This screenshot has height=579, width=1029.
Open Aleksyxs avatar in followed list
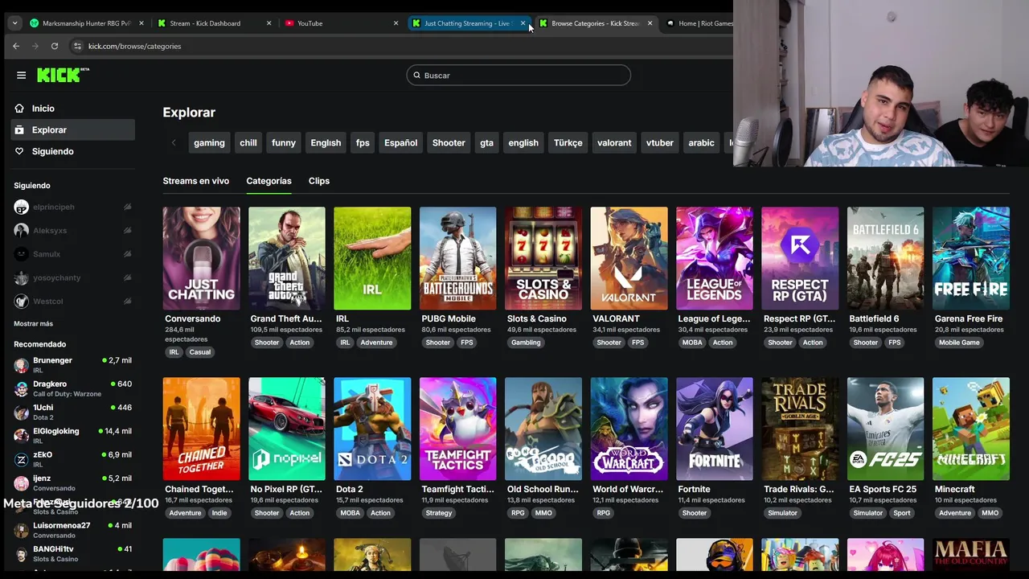coord(21,231)
